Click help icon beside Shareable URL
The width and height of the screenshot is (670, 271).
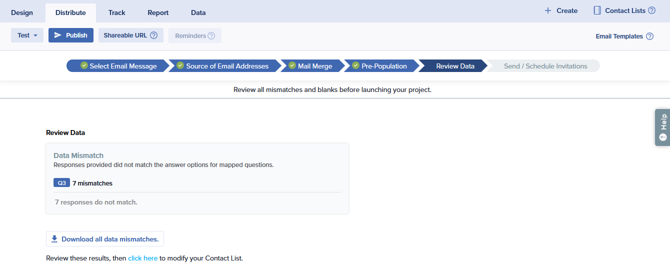click(154, 35)
